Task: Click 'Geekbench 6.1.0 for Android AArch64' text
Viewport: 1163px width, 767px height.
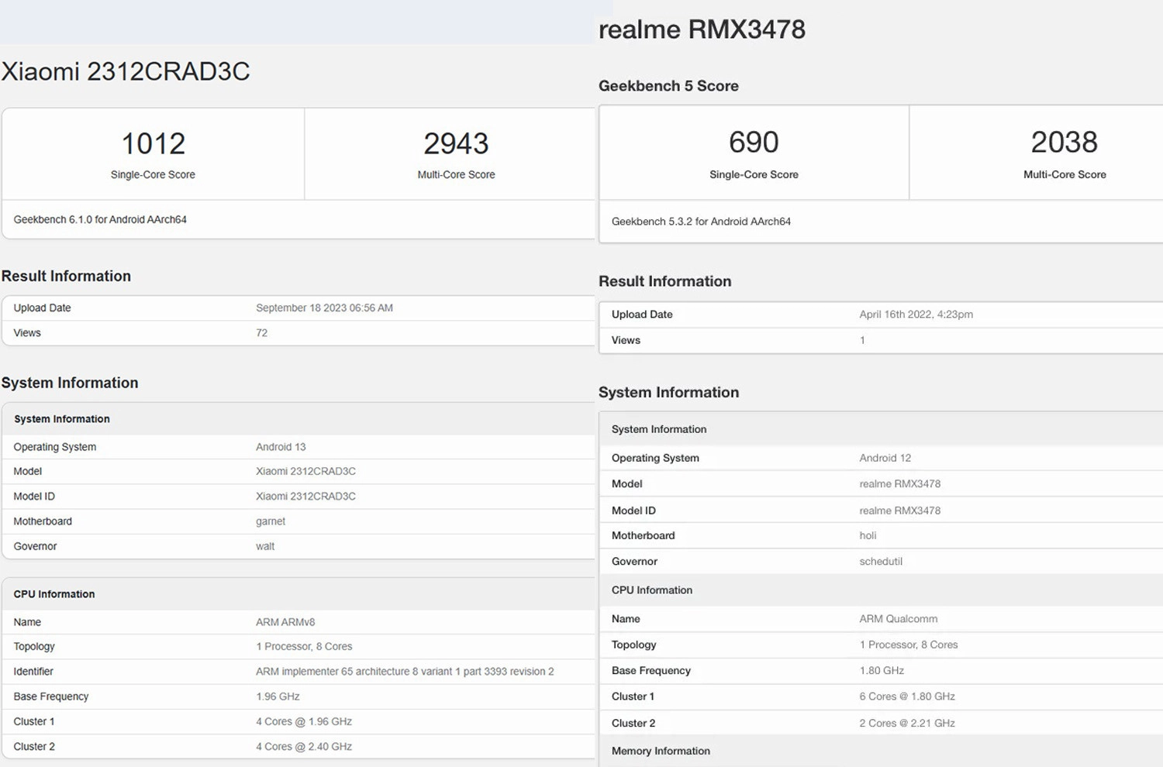Action: pyautogui.click(x=100, y=219)
